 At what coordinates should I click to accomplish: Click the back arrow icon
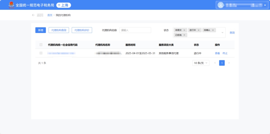tap(33, 15)
